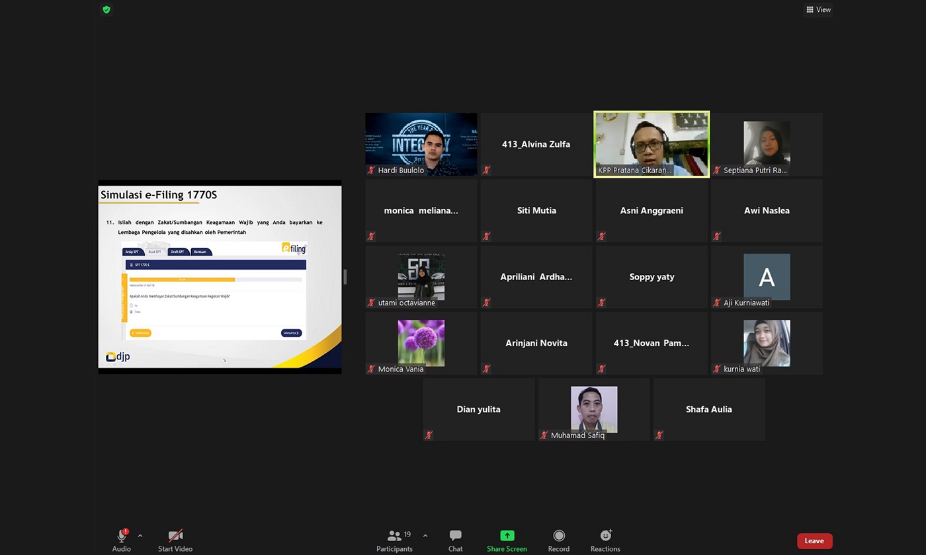Open the Participants panel
The width and height of the screenshot is (926, 555).
pos(394,540)
